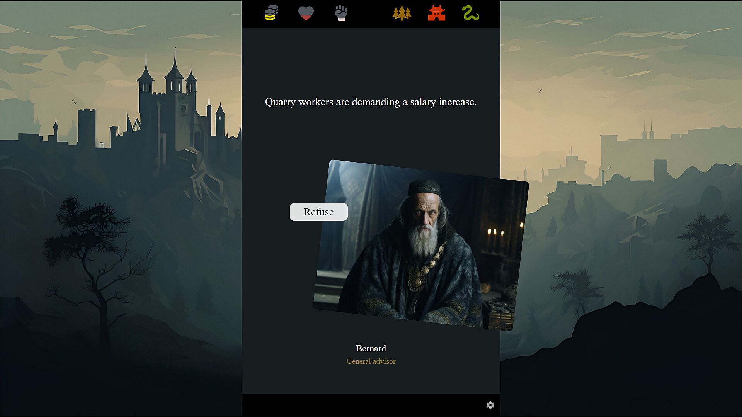Click the General advisor subtitle
Screen dimensions: 742x417
(x=371, y=361)
